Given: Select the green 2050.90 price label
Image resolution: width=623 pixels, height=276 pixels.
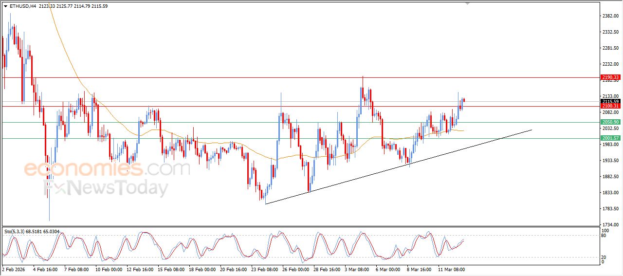Looking at the screenshot, I should coord(610,122).
